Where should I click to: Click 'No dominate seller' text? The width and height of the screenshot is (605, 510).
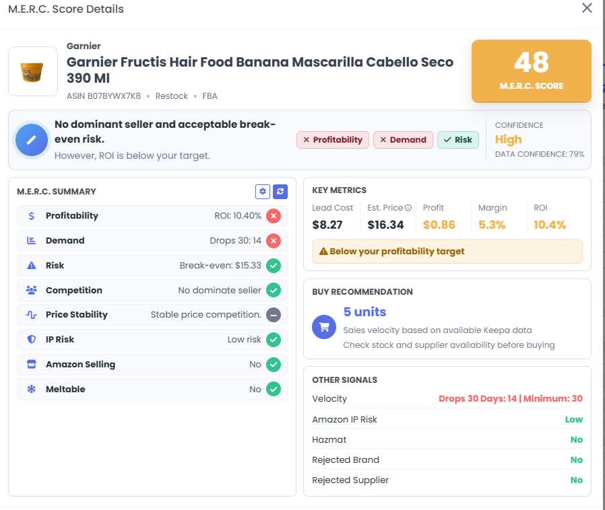pos(220,290)
